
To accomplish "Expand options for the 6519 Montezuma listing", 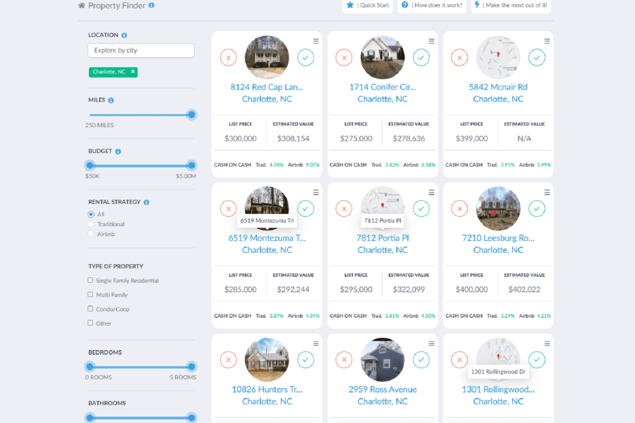I will click(315, 191).
